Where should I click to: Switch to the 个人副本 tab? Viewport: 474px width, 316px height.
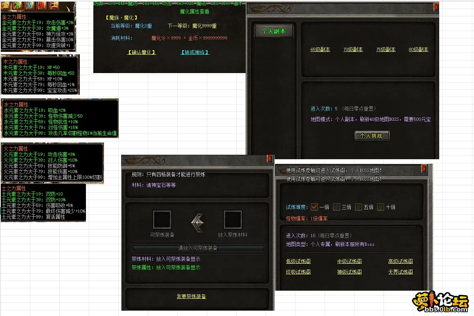(273, 31)
